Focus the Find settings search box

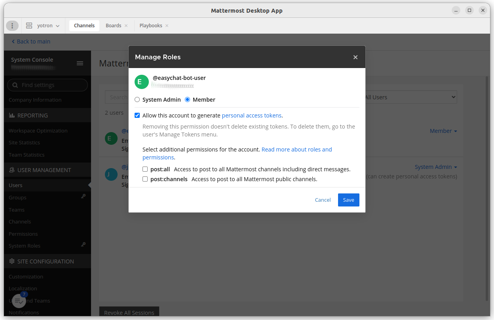click(47, 85)
